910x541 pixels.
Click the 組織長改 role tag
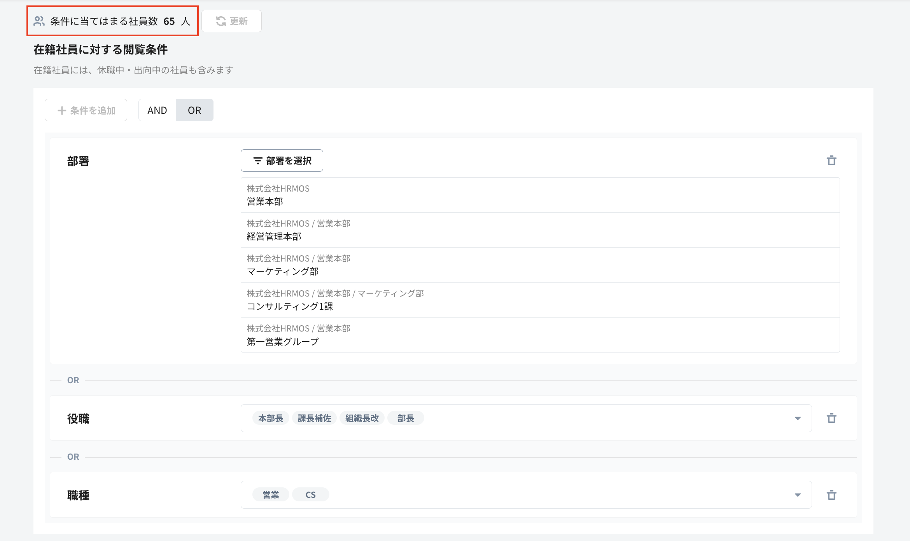(x=362, y=418)
